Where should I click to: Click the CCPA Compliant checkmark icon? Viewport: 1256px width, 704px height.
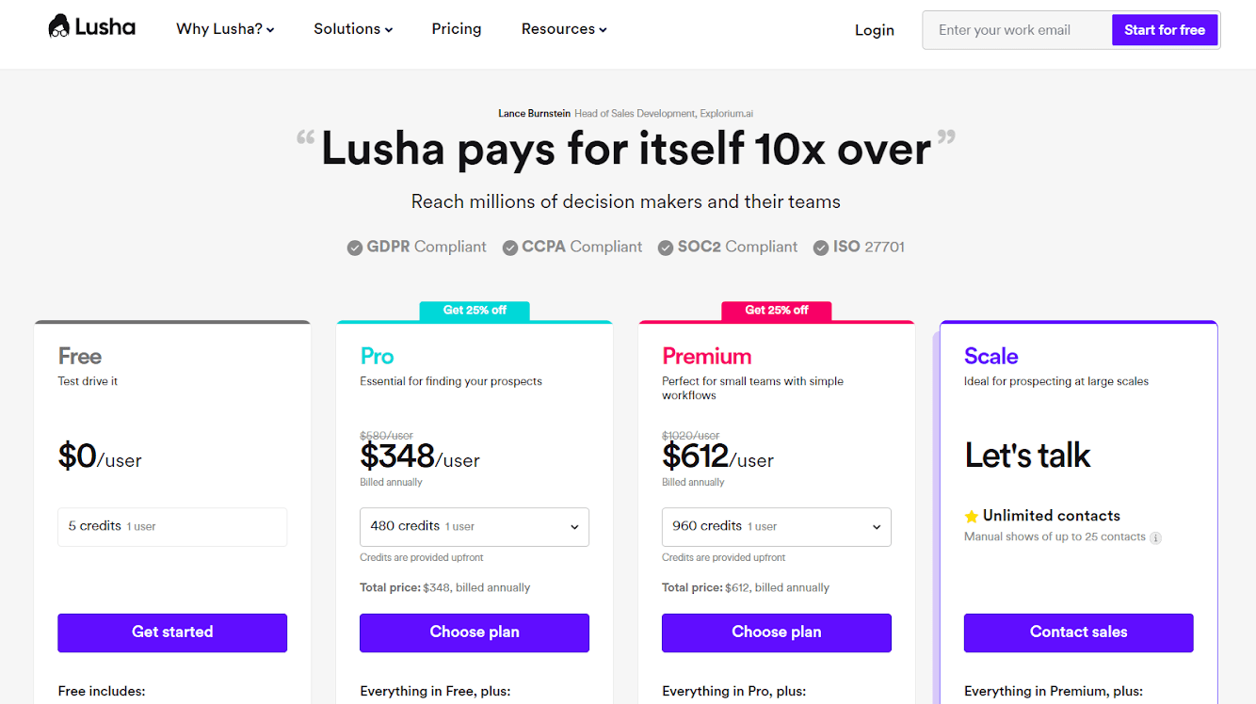[x=510, y=248]
